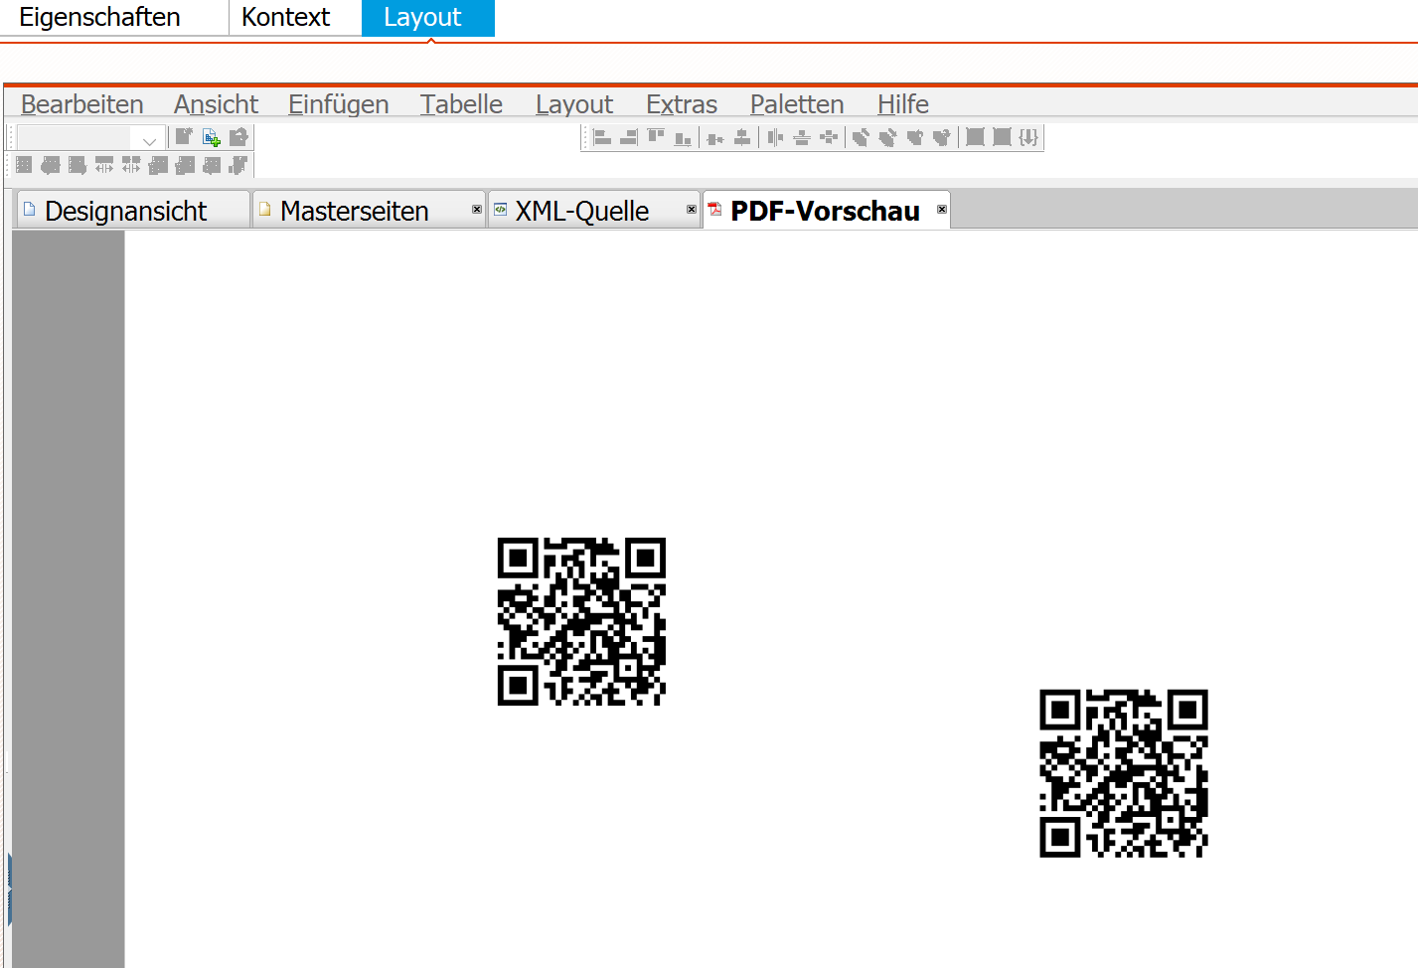Viewport: 1418px width, 968px height.
Task: Click the Align Bottom icon
Action: click(683, 138)
